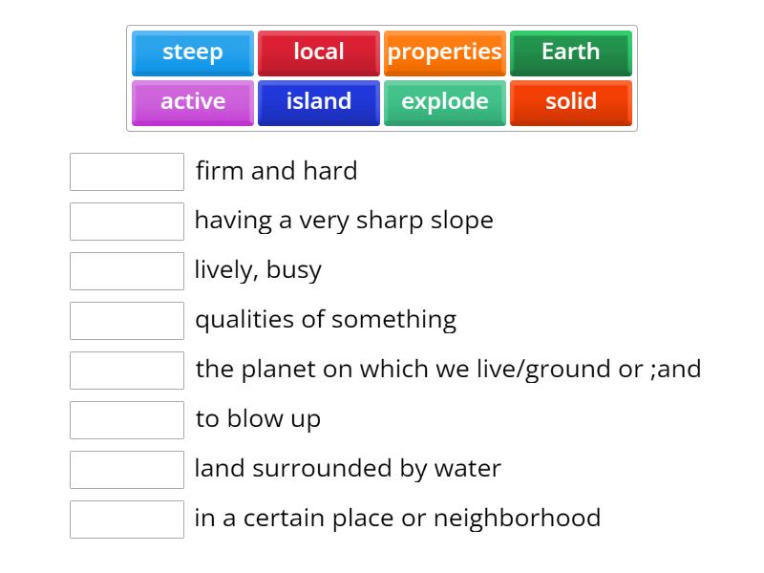The width and height of the screenshot is (764, 573).
Task: Click the answer box beside 'qualities of something'
Action: pos(126,320)
